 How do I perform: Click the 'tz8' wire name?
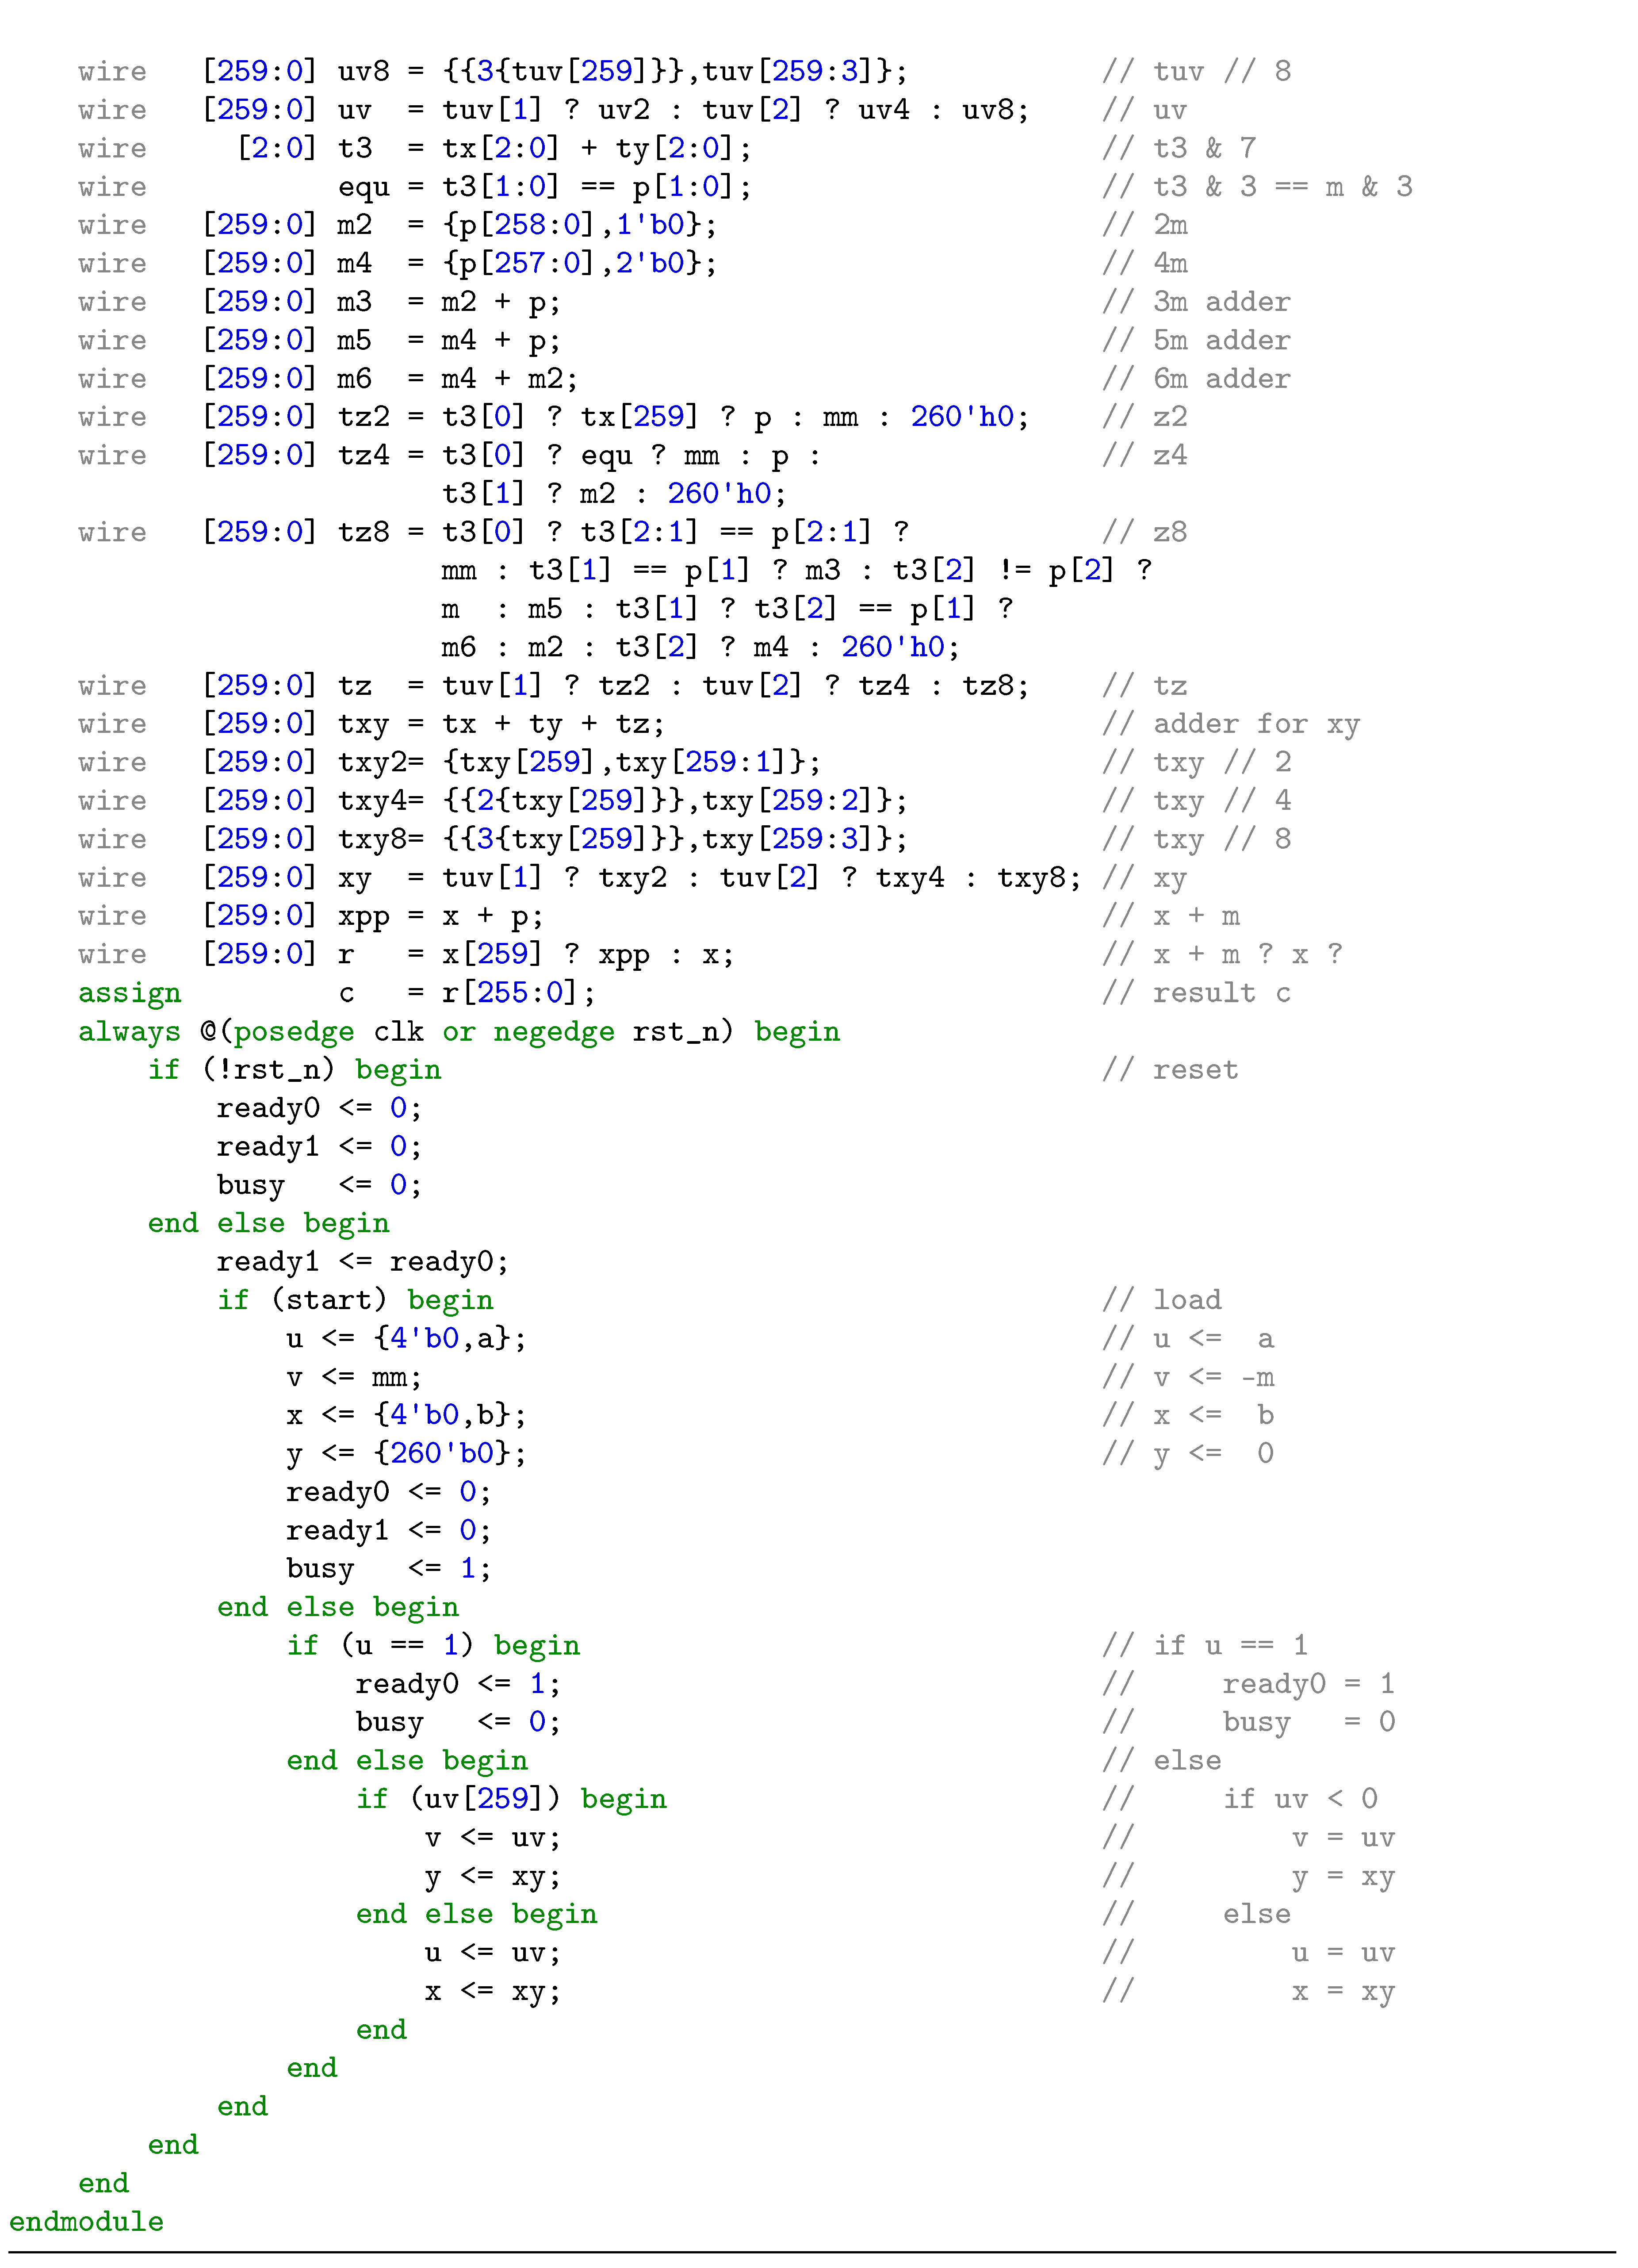pos(363,532)
